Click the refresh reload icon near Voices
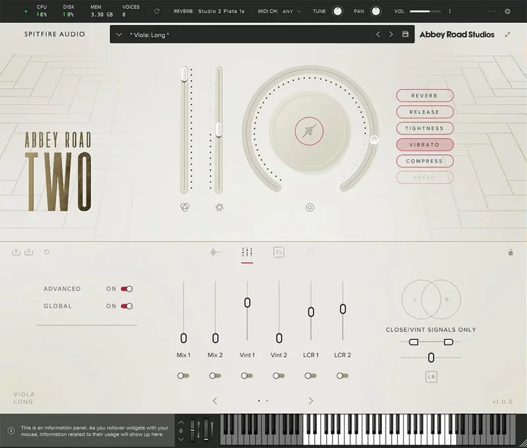527x448 pixels. [157, 11]
